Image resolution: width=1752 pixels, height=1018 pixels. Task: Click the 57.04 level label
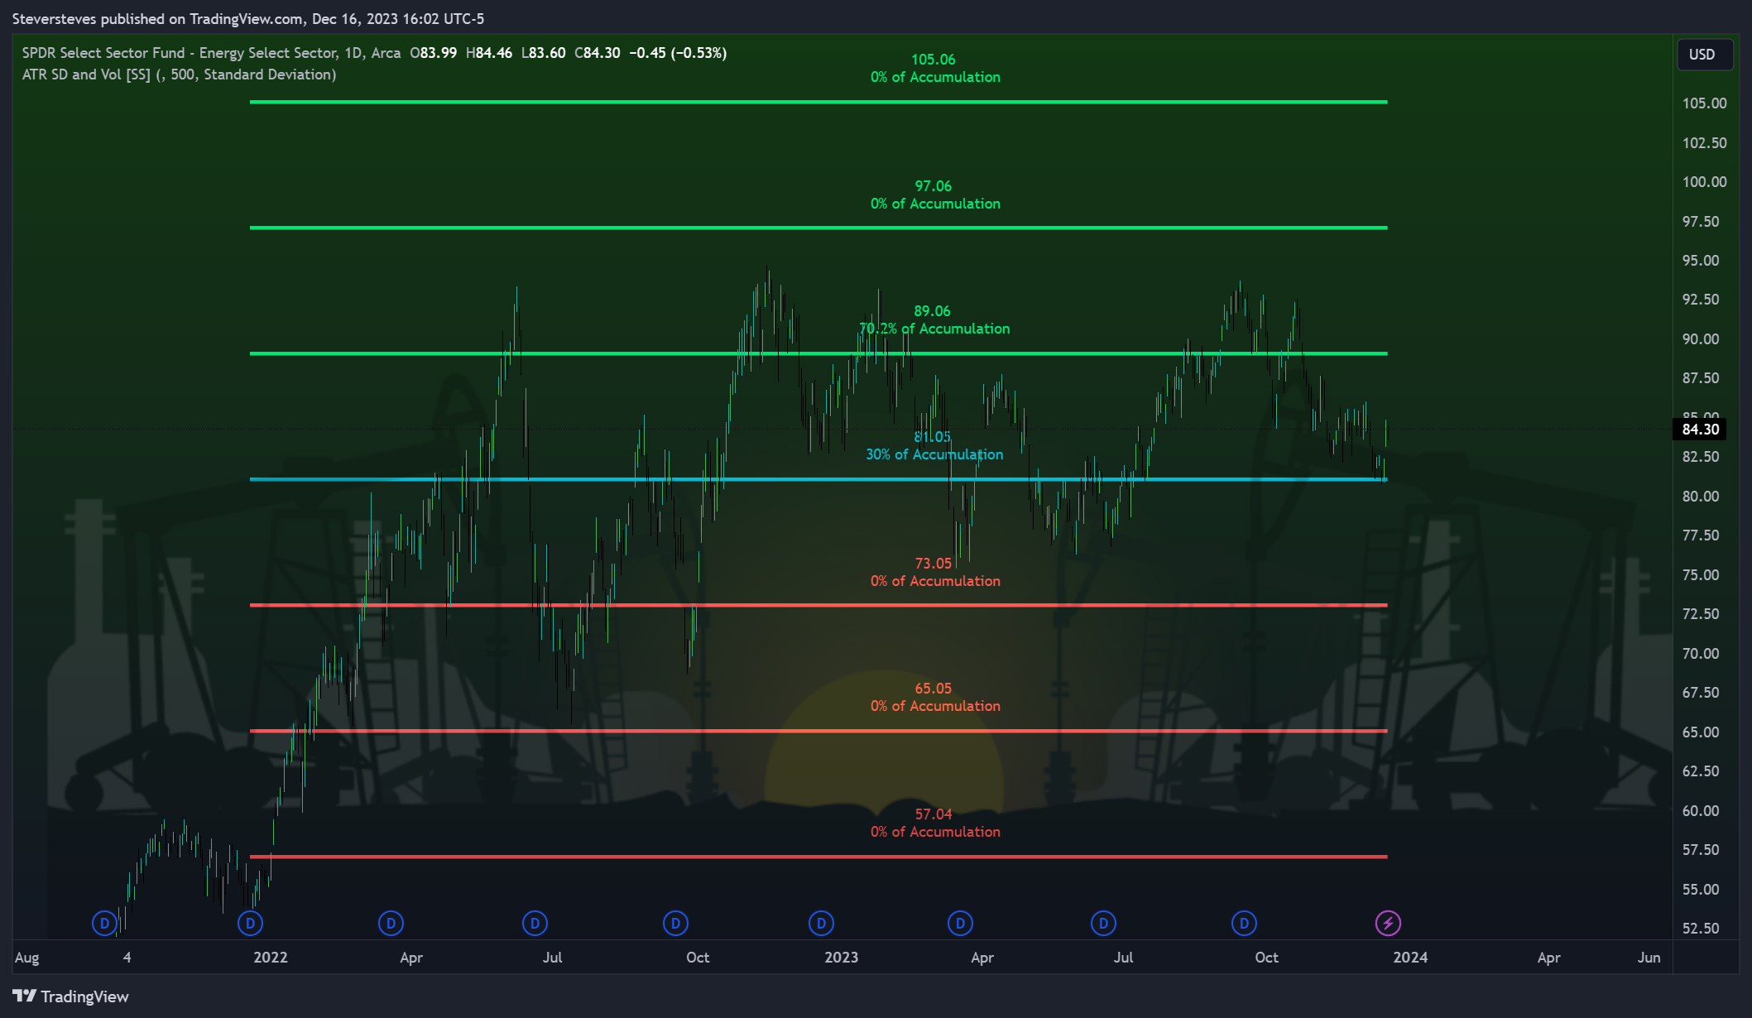point(933,814)
